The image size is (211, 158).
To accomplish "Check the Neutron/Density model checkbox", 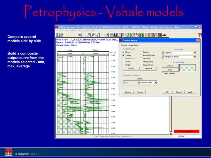I will [141, 55].
